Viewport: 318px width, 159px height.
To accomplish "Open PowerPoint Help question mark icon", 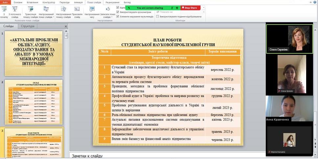I will (x=315, y=2).
